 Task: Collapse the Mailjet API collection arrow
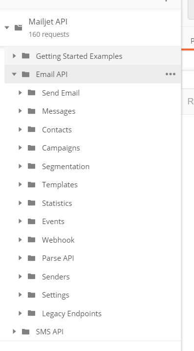[x=7, y=27]
